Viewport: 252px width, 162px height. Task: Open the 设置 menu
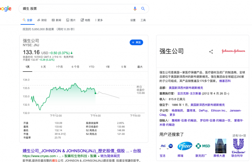point(133,20)
